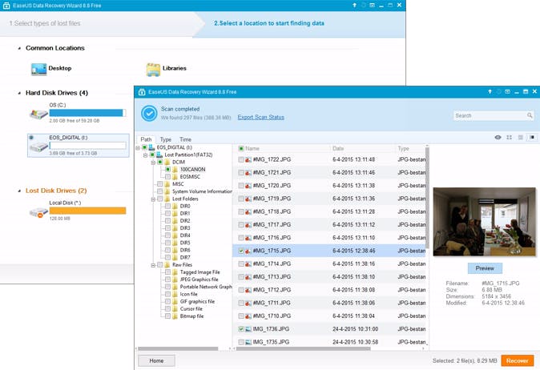540x370 pixels.
Task: Collapse the DCIM folder node
Action: coord(153,163)
